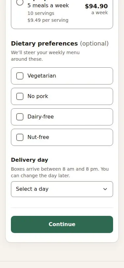The width and height of the screenshot is (124, 268).
Task: Check the Dairy-free checkbox
Action: [20, 117]
